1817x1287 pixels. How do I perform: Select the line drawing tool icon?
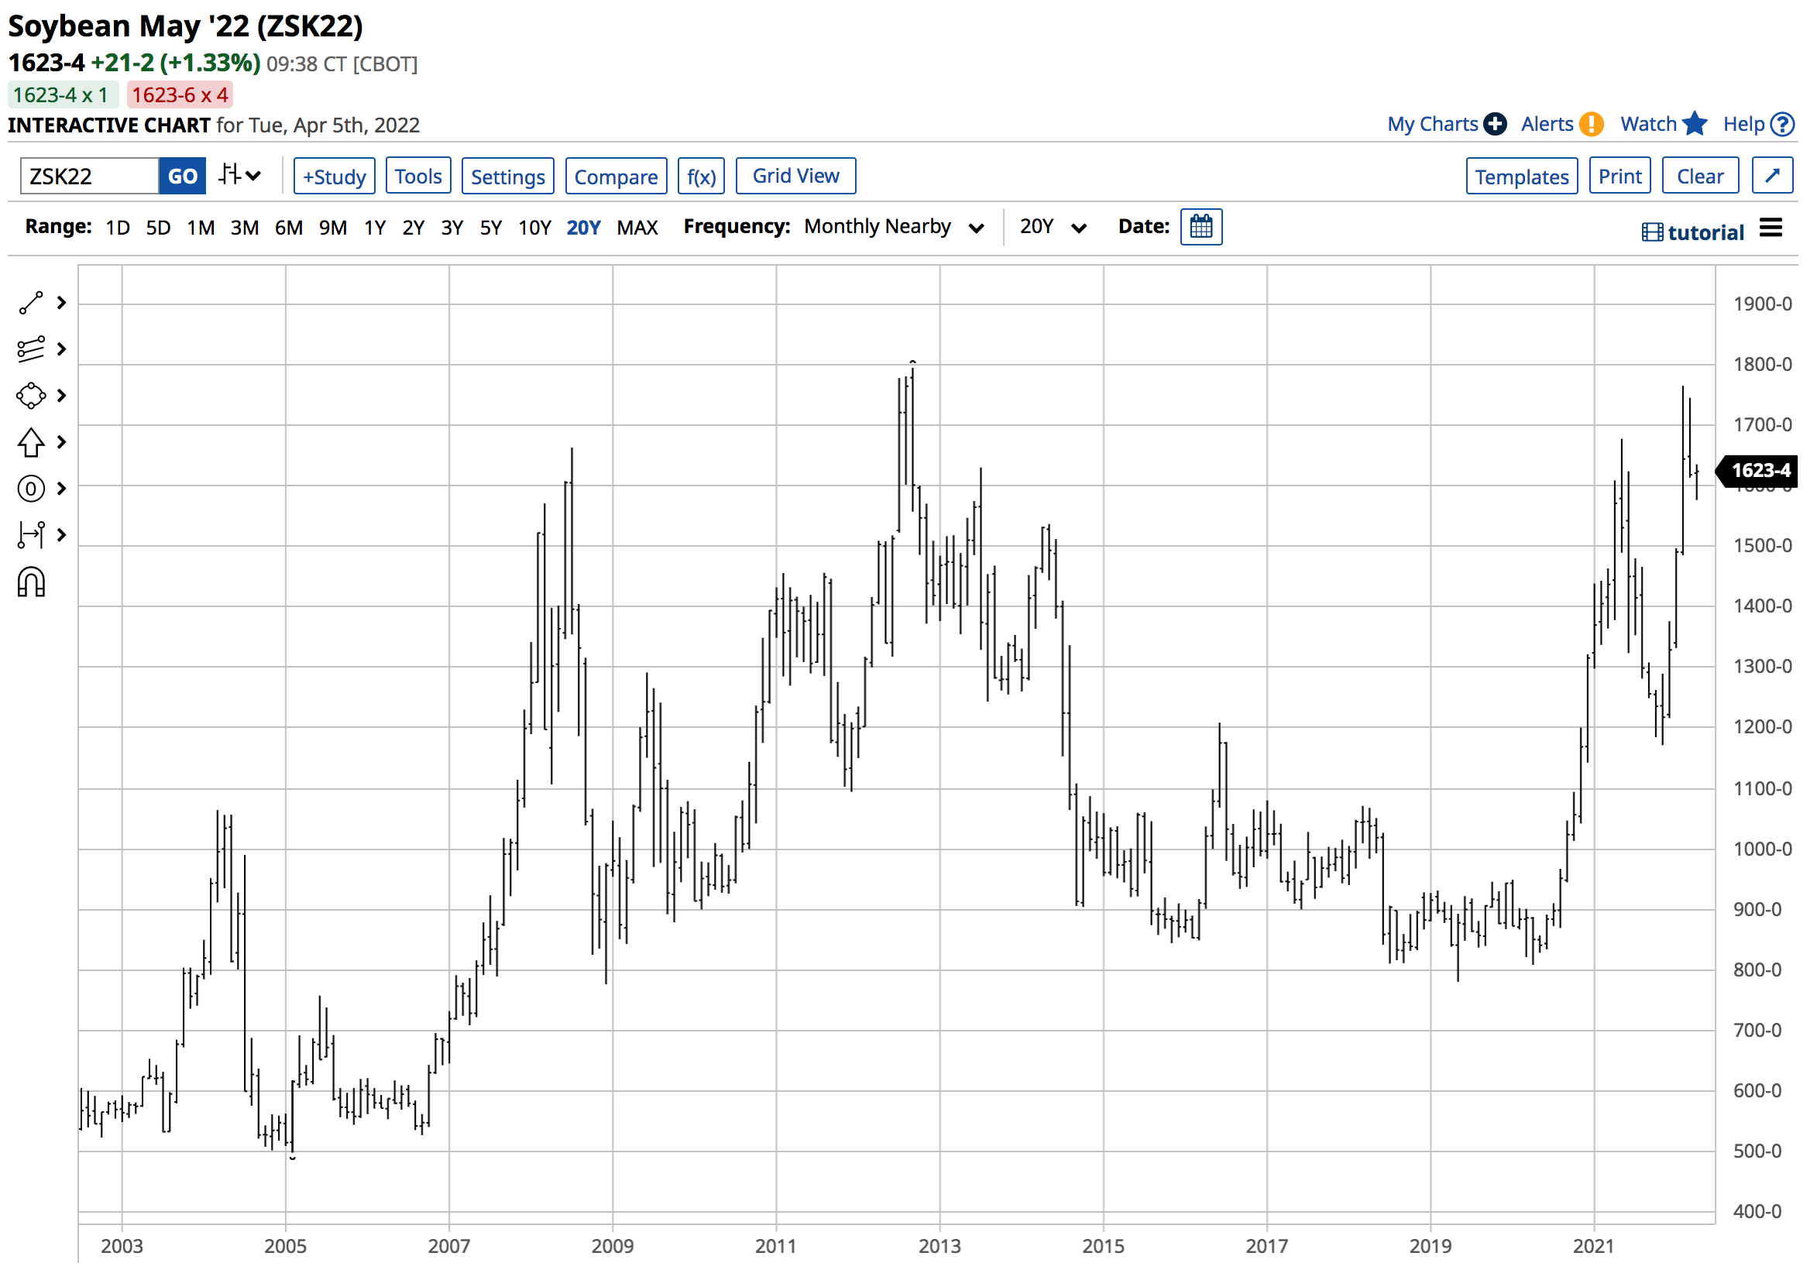click(x=31, y=303)
